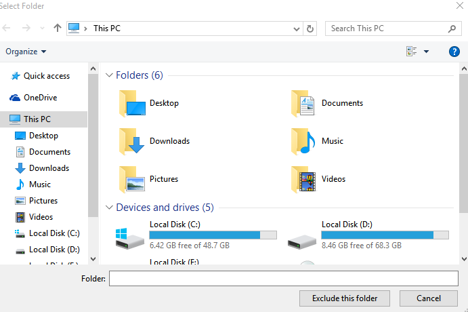This screenshot has height=312, width=468.
Task: Open Downloads in the navigation tree
Action: point(42,168)
